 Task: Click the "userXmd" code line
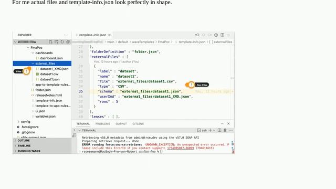145,97
